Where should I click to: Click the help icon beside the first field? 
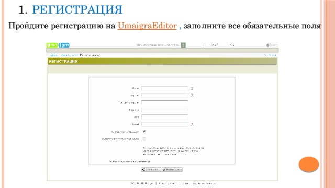tap(192, 88)
